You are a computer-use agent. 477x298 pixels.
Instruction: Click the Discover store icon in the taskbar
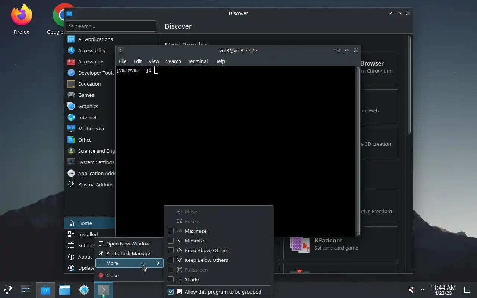tap(45, 289)
